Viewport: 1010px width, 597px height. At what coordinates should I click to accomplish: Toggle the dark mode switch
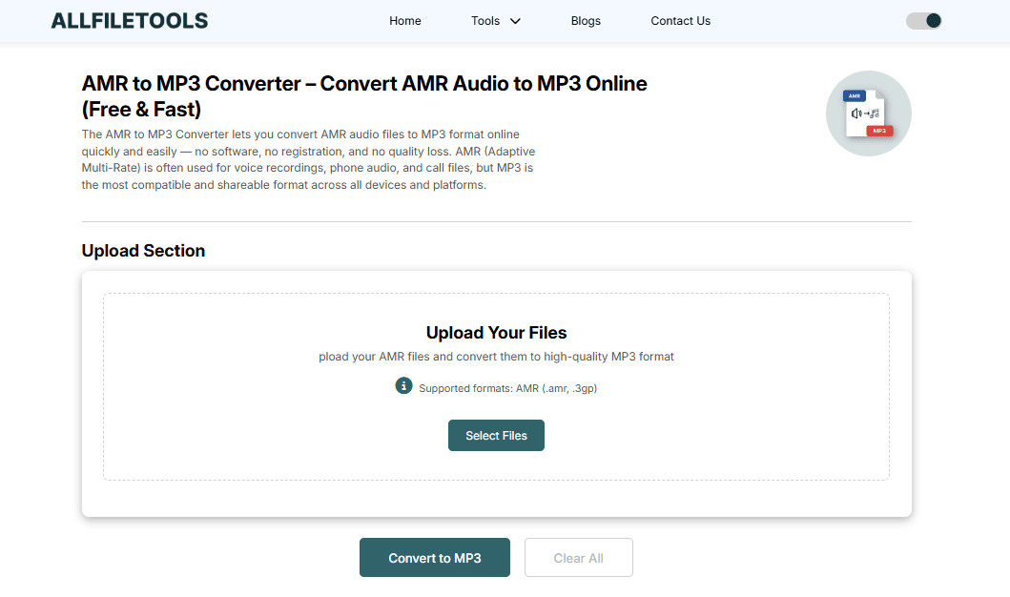click(923, 21)
